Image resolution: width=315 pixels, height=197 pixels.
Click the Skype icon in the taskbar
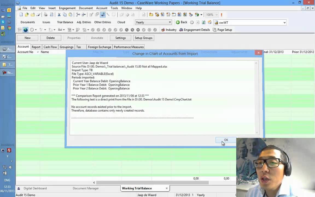(3, 22)
